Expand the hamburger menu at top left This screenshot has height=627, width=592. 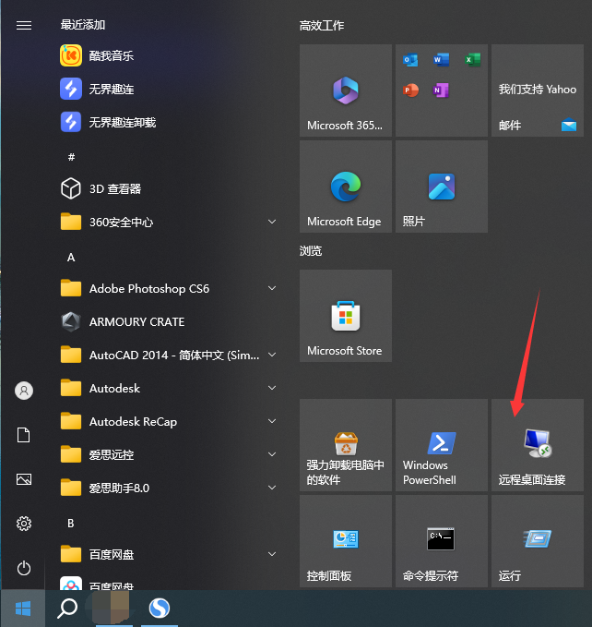click(x=24, y=26)
